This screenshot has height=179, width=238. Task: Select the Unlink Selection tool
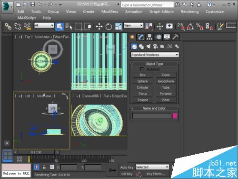coord(18,26)
